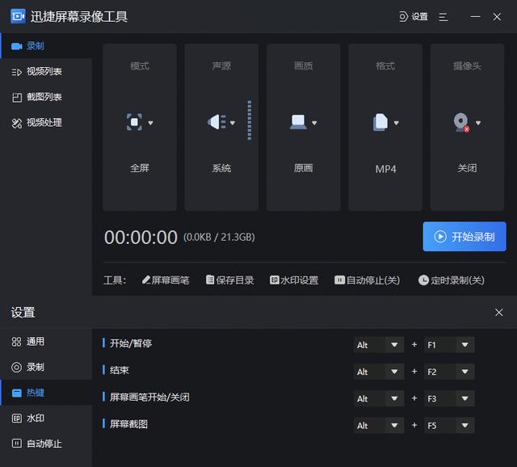Screen dimensions: 517x467
Task: Select 水印 settings tab label
Action: point(36,419)
